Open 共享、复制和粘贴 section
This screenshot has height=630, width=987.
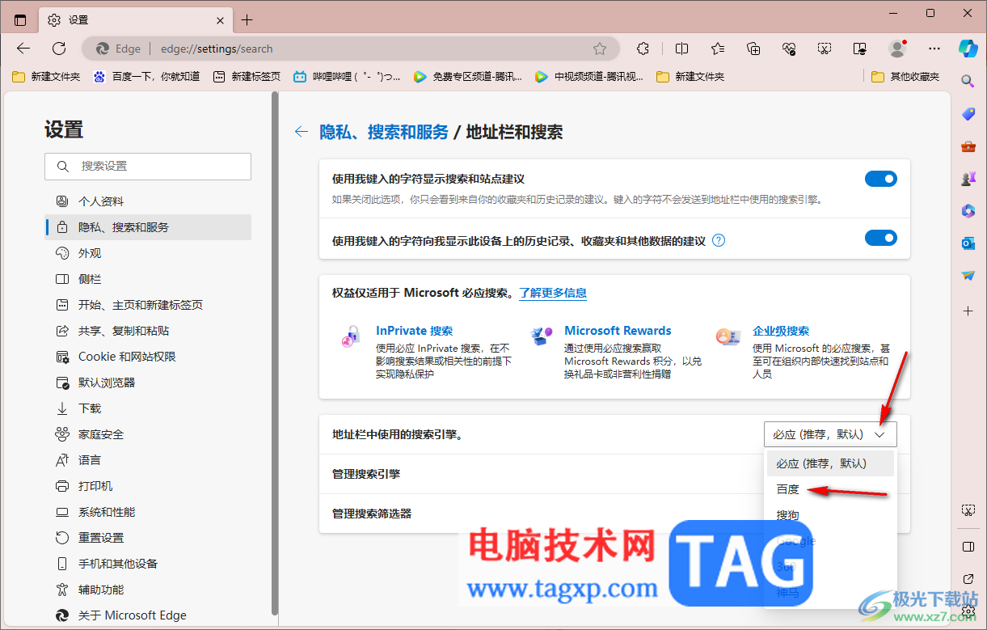[x=148, y=331]
